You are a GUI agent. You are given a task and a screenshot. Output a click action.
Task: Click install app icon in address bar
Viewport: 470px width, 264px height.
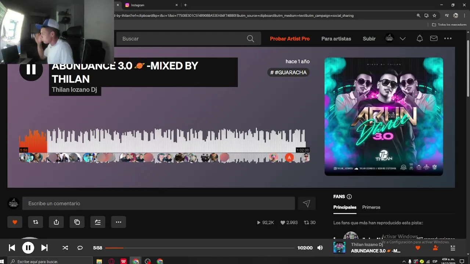click(426, 16)
